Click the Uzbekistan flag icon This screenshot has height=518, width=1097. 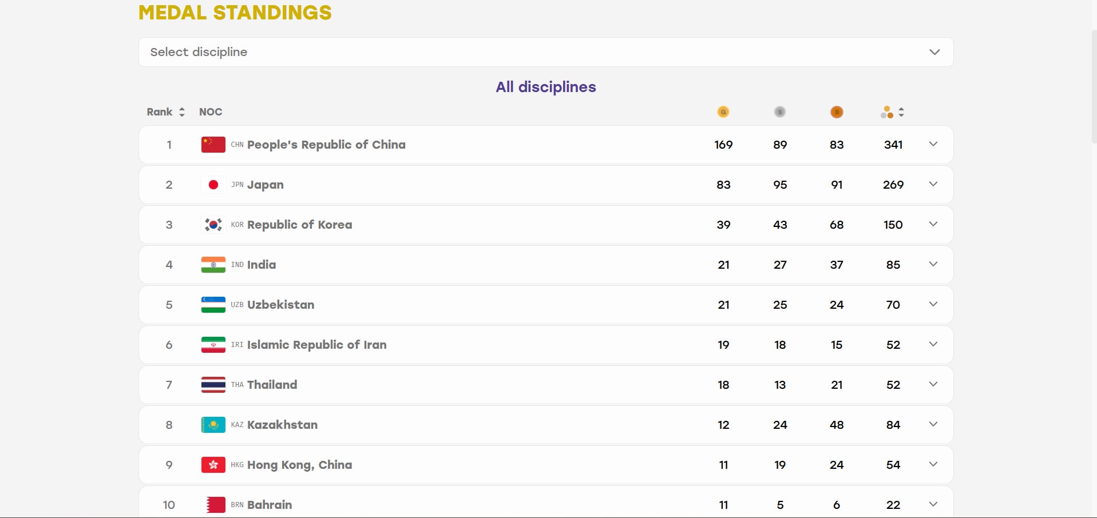point(213,305)
